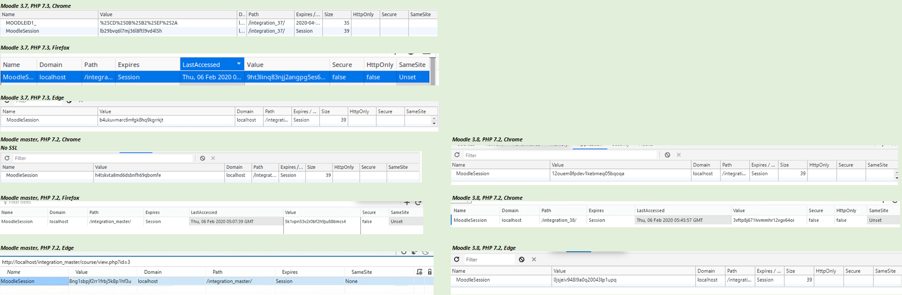Click Secure header in Moodle master Chrome table
This screenshot has width=902, height=295.
[373, 167]
